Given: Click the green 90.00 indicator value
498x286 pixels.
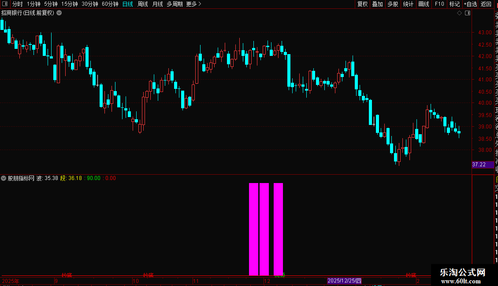Looking at the screenshot, I should pyautogui.click(x=93, y=178).
